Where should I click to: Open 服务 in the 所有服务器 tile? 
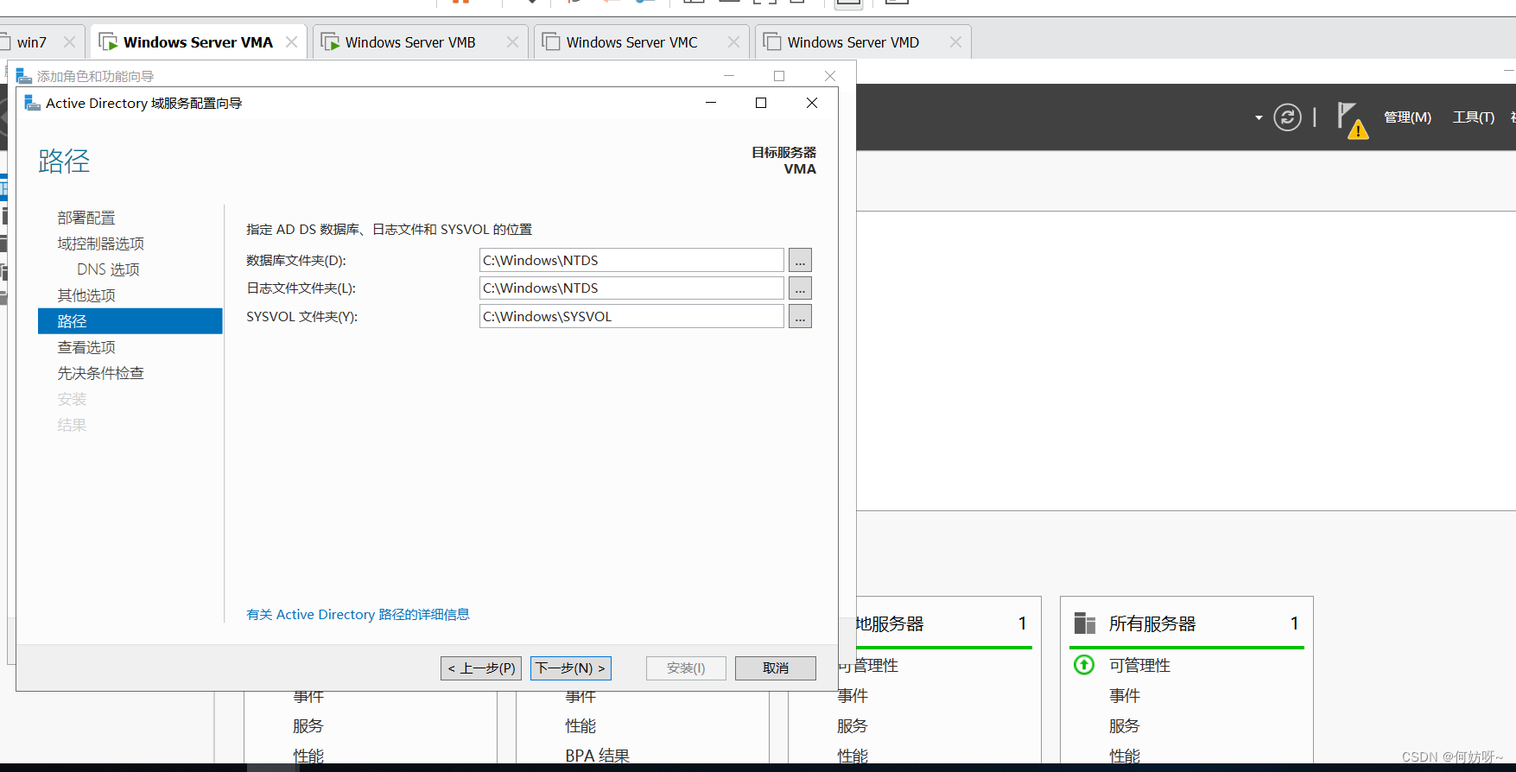coord(1125,725)
